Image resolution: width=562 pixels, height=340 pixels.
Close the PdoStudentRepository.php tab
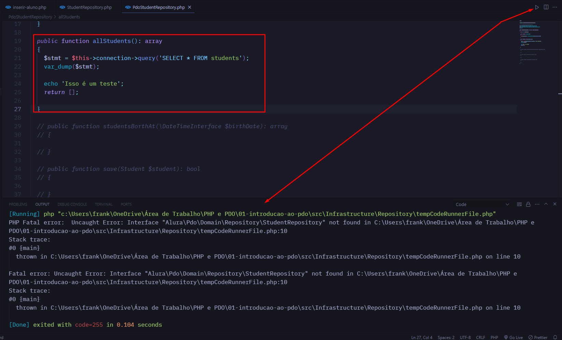point(189,7)
